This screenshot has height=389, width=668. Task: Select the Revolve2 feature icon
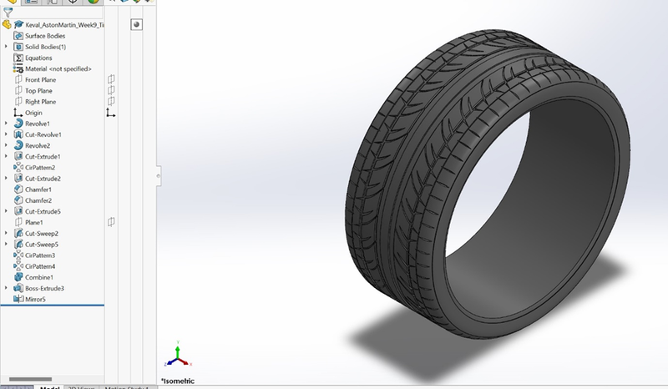click(x=18, y=146)
